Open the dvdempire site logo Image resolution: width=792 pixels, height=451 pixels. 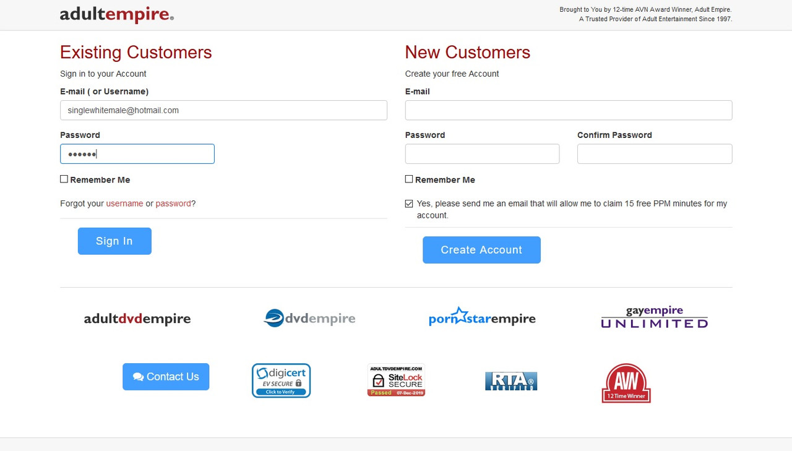click(309, 318)
